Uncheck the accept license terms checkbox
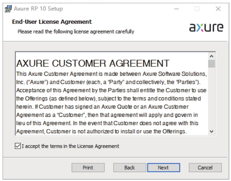This screenshot has width=231, height=181. coord(18,146)
